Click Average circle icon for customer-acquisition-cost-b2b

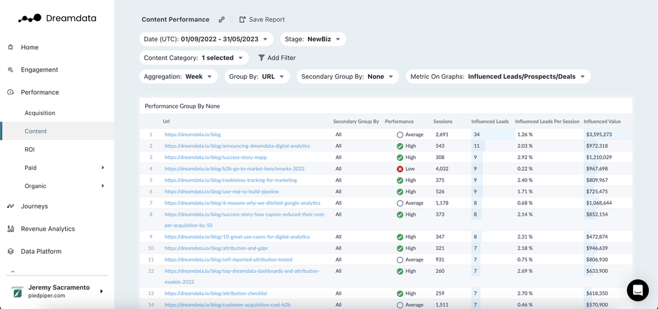click(x=400, y=305)
